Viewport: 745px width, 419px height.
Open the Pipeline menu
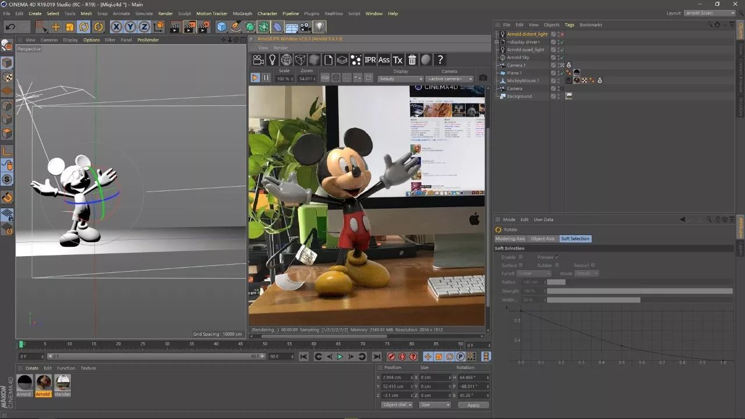click(x=290, y=13)
